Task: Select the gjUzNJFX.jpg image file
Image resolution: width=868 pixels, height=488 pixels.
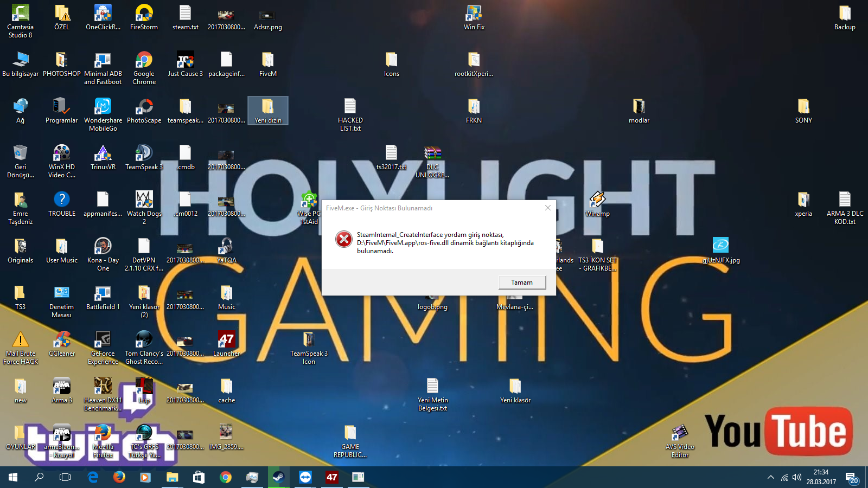Action: click(x=721, y=251)
